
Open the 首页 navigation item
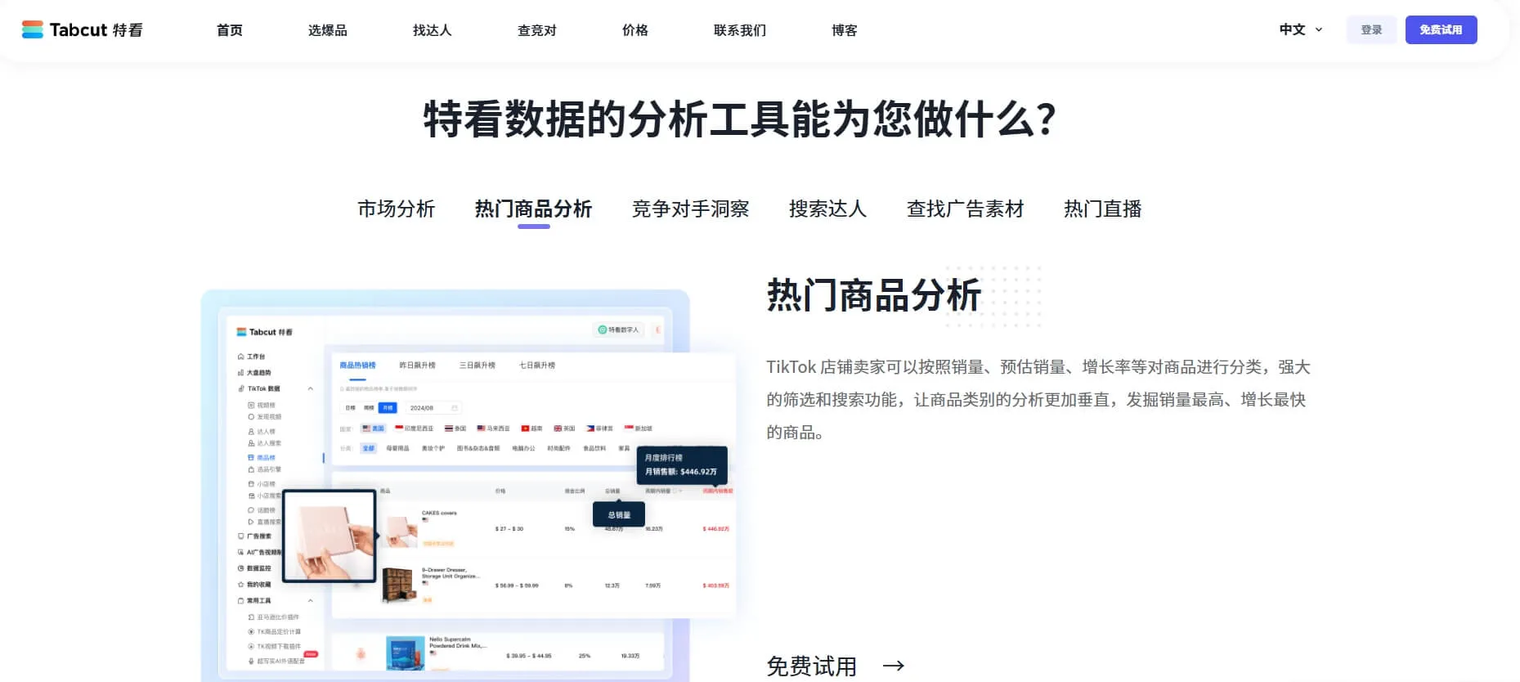click(x=230, y=30)
